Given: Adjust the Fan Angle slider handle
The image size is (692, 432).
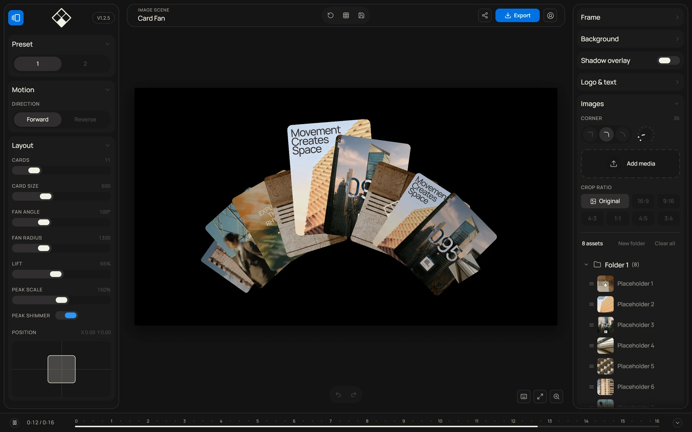Looking at the screenshot, I should click(44, 222).
